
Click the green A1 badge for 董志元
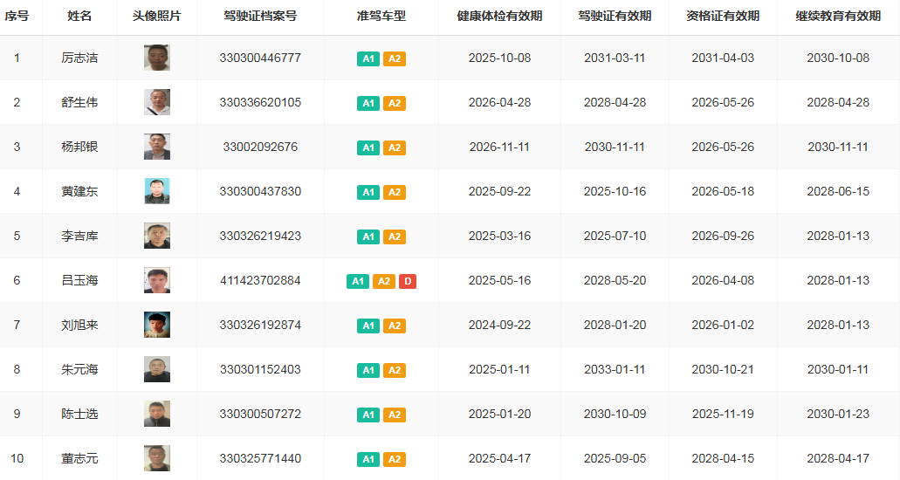368,459
